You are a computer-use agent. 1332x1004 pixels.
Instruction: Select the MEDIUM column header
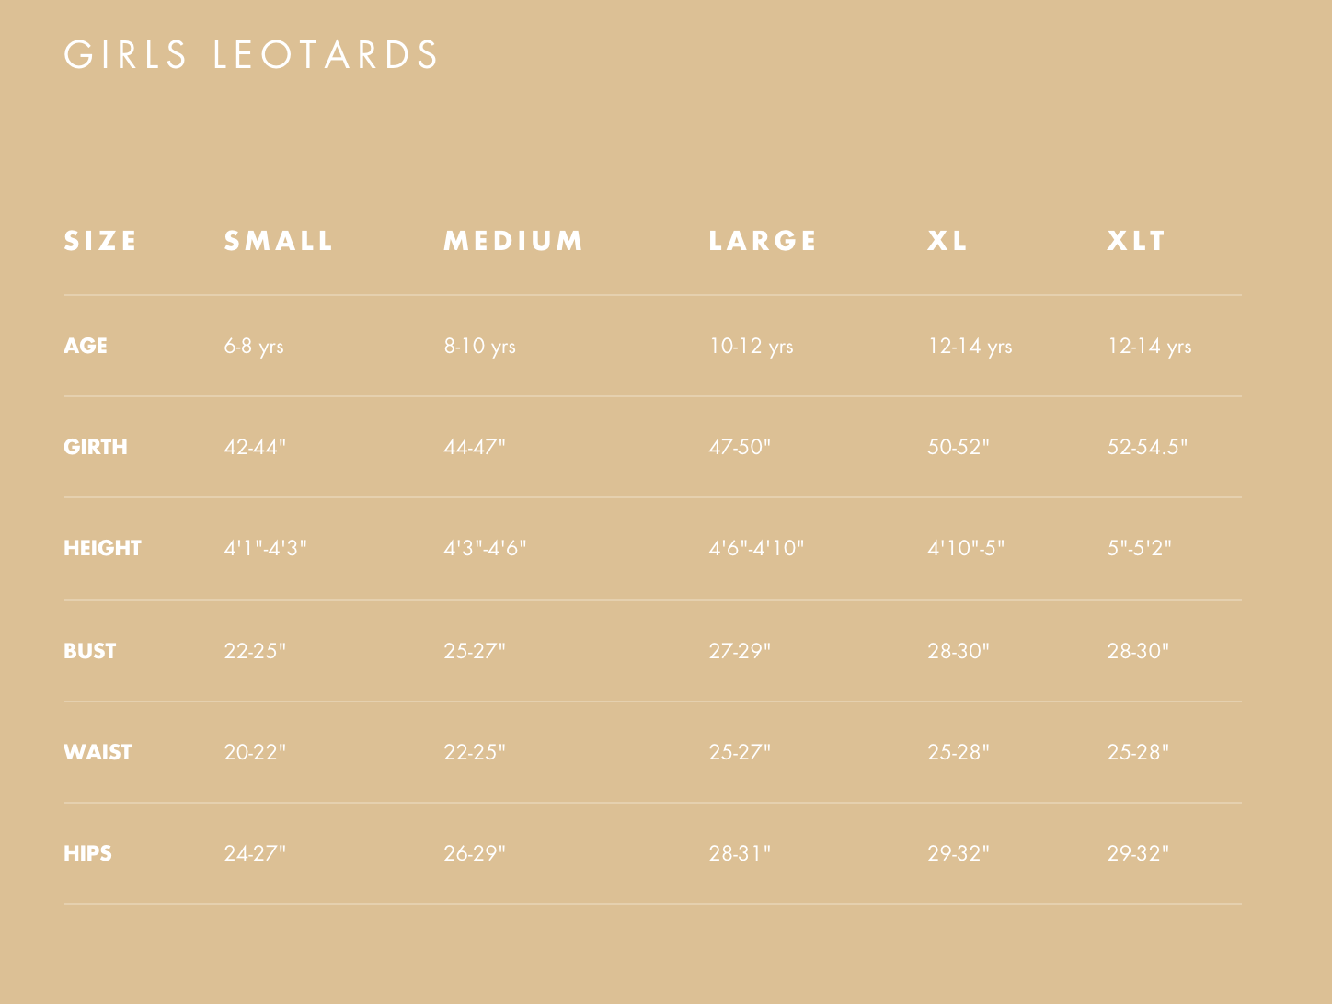[x=513, y=241]
